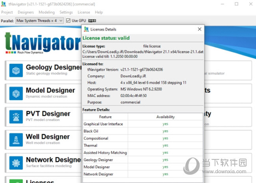
Task: Open the Modeling menu
Action: click(x=47, y=12)
